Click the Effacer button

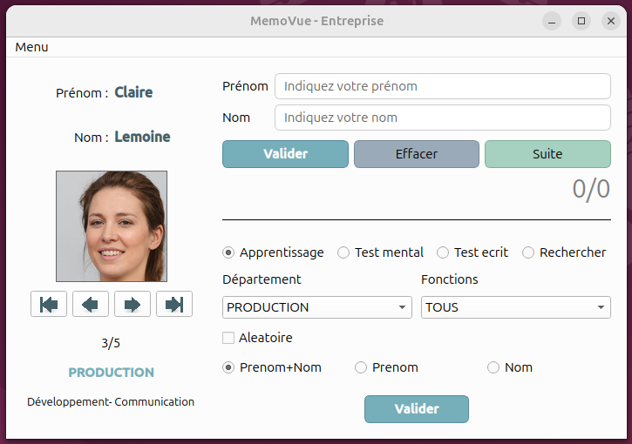pos(417,154)
